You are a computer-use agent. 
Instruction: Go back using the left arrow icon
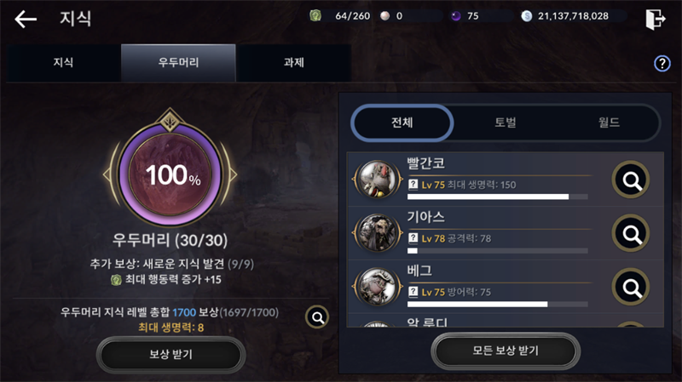click(26, 19)
